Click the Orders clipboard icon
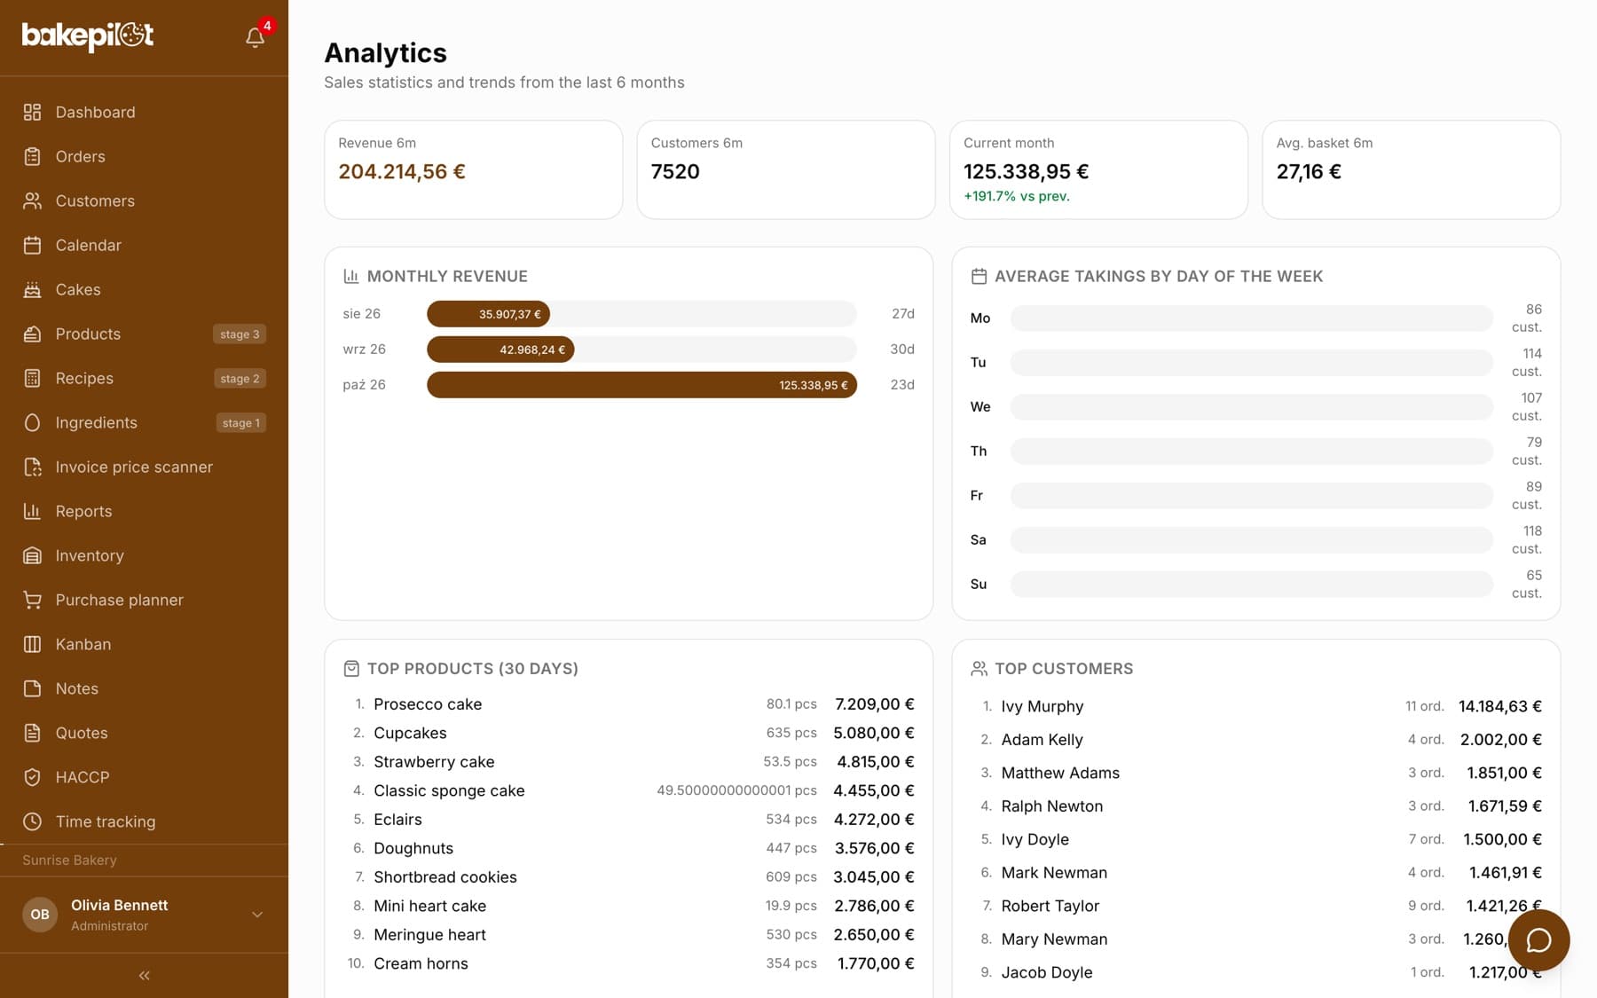This screenshot has width=1597, height=998. point(33,156)
